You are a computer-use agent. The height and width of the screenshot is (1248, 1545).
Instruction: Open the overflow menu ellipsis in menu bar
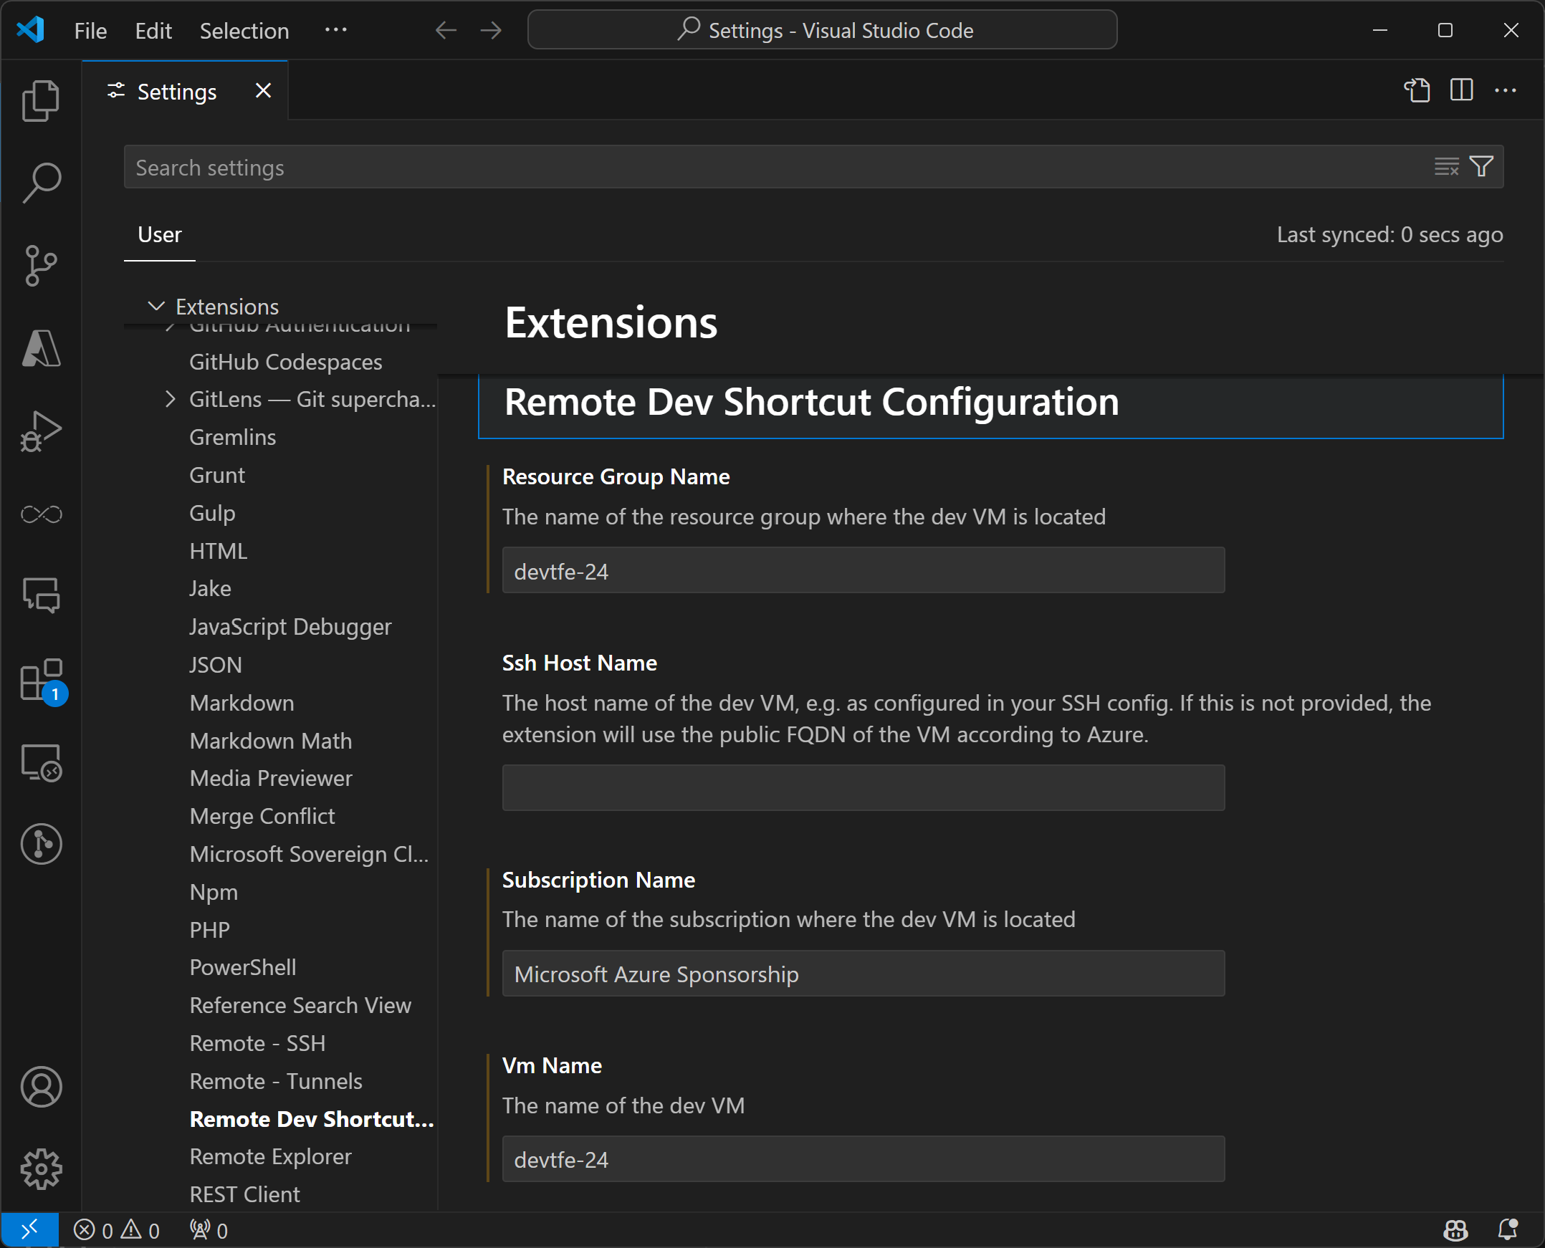coord(336,30)
